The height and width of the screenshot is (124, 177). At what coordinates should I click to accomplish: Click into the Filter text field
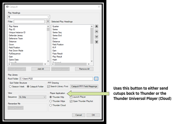click(x=29, y=21)
